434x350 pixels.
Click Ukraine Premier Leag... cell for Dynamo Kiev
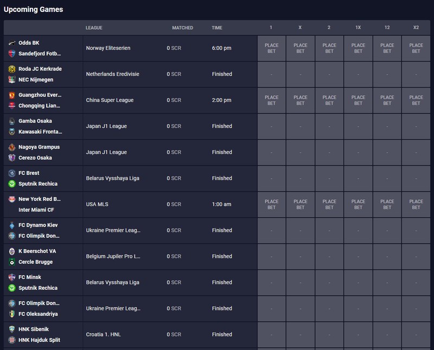[113, 230]
